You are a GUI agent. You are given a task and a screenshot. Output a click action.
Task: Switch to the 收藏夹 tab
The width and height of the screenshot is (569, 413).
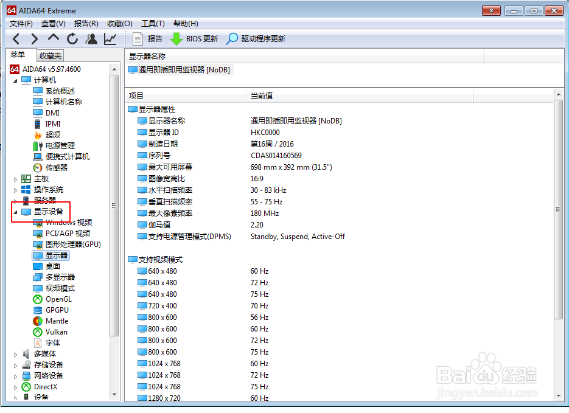point(51,56)
